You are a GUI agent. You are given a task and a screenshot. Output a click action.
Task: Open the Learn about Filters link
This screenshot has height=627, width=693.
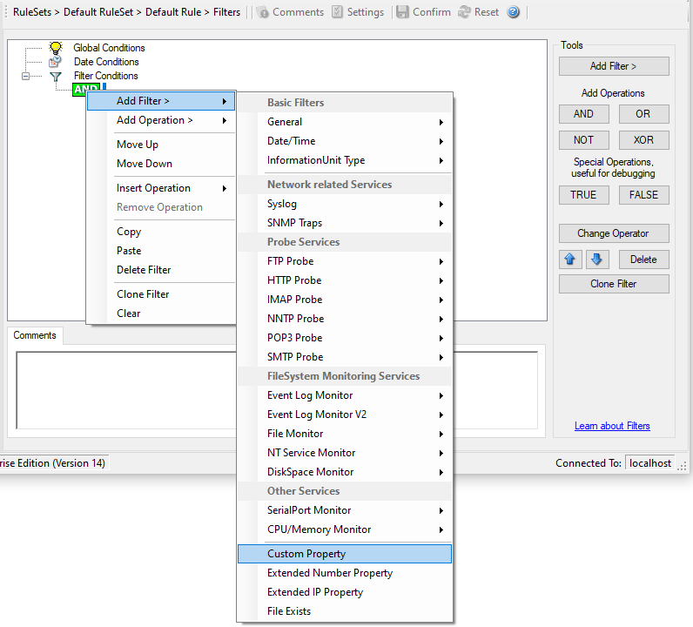tap(612, 426)
